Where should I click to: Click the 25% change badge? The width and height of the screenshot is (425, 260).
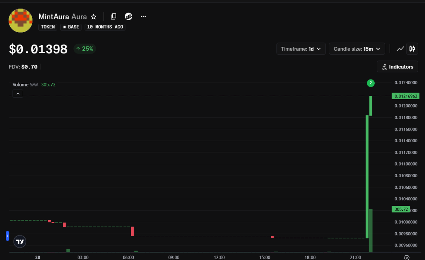[x=85, y=49]
